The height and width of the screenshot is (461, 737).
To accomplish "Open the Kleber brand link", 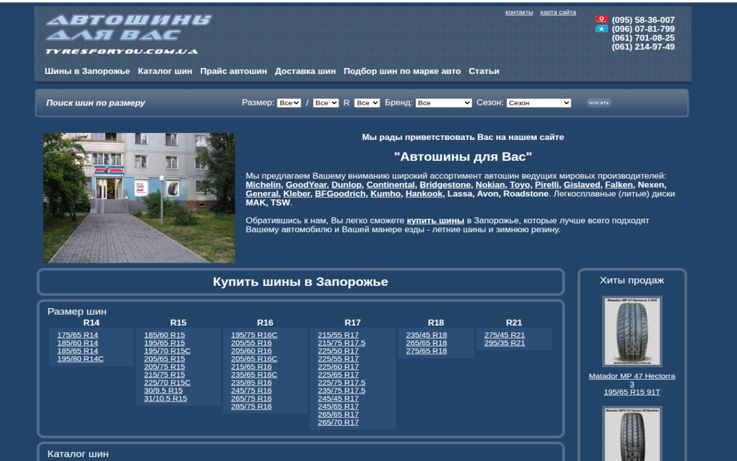I will click(x=297, y=194).
